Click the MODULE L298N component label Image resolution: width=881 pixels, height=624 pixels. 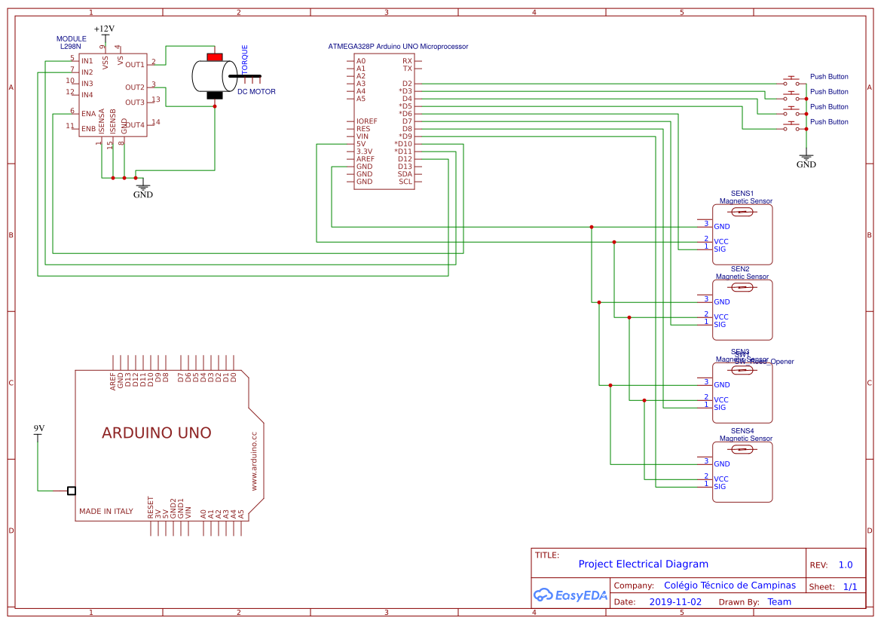pyautogui.click(x=71, y=42)
